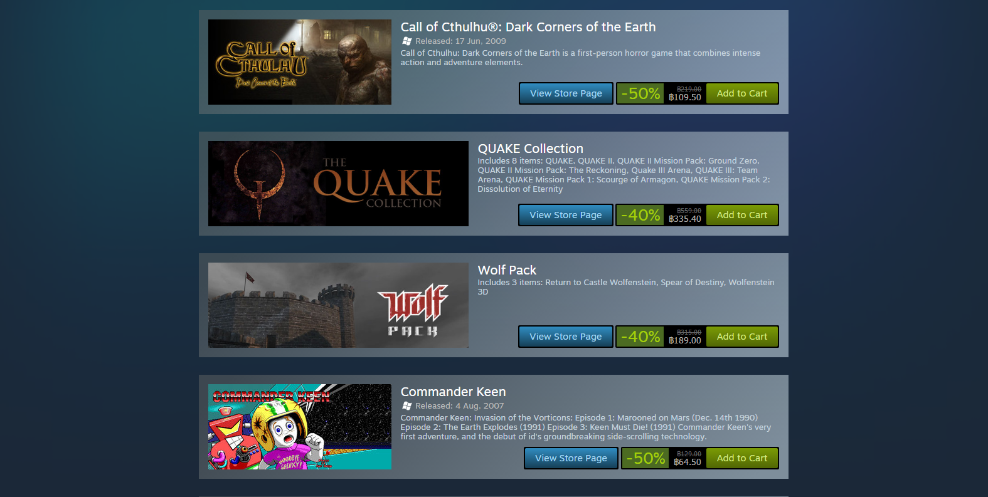
Task: Open the Wolf Pack title link
Action: (507, 270)
